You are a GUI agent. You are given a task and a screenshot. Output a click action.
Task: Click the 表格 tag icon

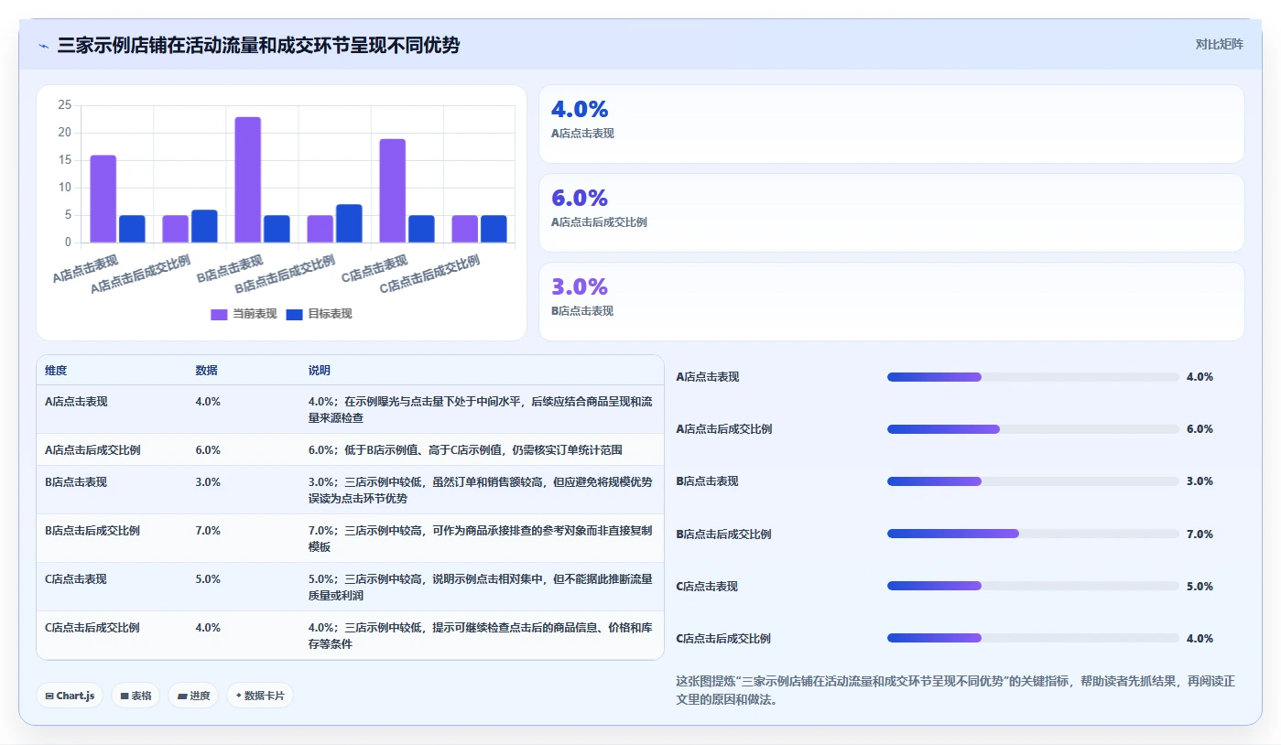click(125, 696)
